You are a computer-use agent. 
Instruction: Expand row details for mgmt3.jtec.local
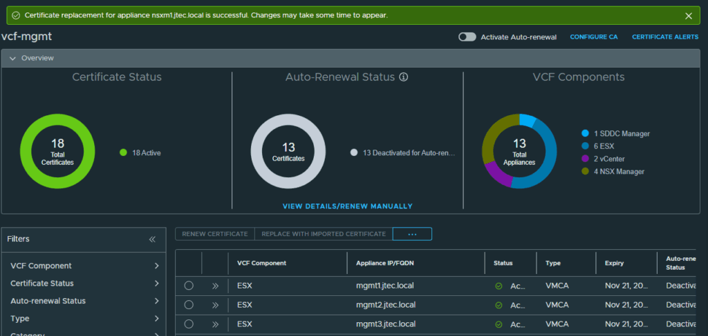[215, 324]
